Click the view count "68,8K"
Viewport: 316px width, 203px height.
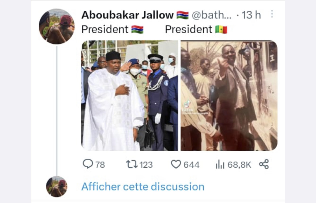point(239,165)
